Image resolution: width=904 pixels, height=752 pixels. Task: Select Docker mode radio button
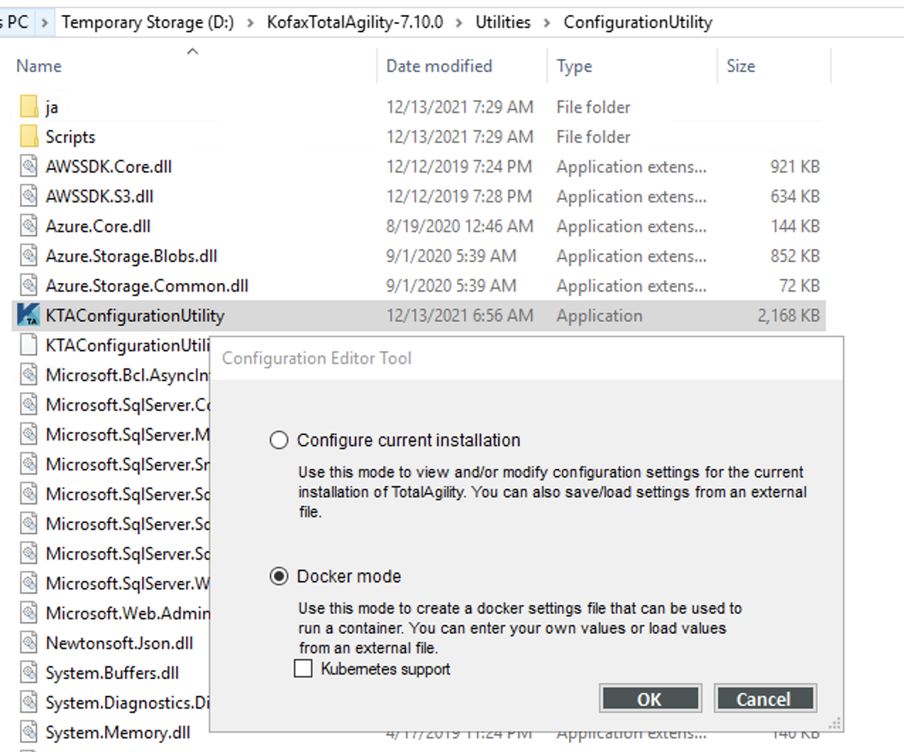click(x=279, y=577)
